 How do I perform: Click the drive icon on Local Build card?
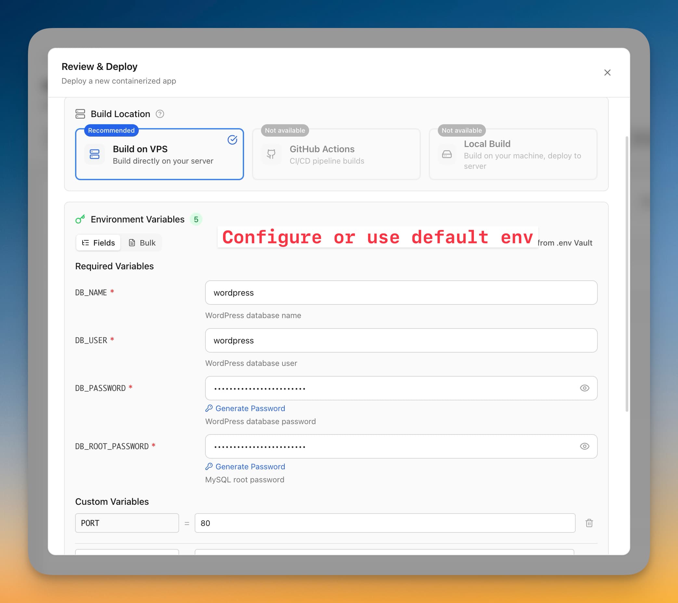[447, 154]
